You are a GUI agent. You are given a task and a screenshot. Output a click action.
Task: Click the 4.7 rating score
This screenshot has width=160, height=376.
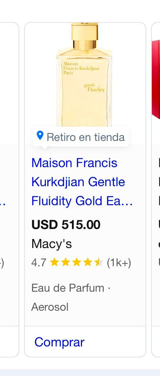click(38, 263)
